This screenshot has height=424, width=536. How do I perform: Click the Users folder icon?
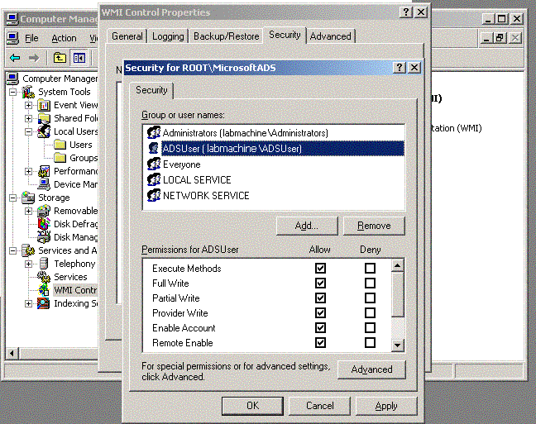pyautogui.click(x=60, y=145)
